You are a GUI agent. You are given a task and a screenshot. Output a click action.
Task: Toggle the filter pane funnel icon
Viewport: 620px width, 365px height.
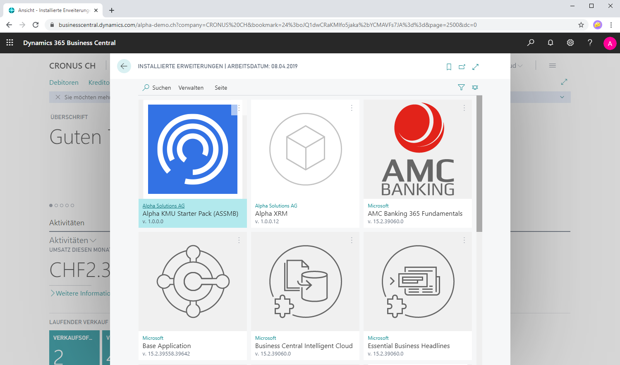pos(461,87)
